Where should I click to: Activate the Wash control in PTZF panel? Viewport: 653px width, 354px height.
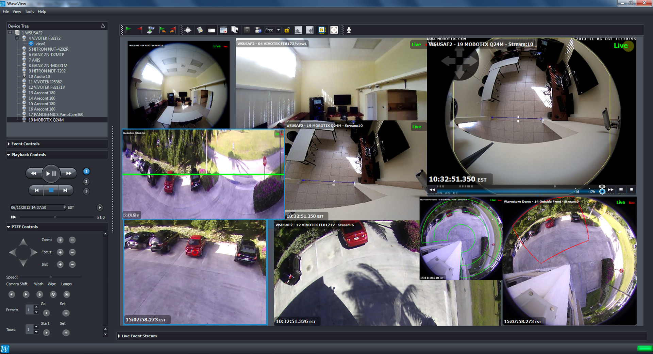coord(40,294)
